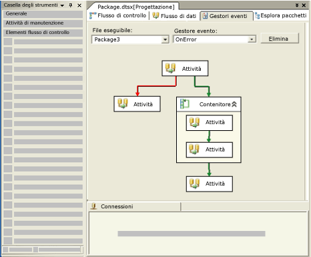Open the Esplora pacchetti tab
Screen dimensions: 311x257
pos(281,15)
